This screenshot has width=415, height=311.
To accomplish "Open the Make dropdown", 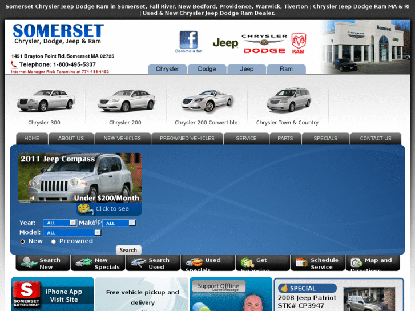I will pos(119,223).
